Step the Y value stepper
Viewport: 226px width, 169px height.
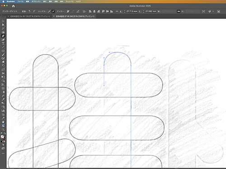[143, 11]
